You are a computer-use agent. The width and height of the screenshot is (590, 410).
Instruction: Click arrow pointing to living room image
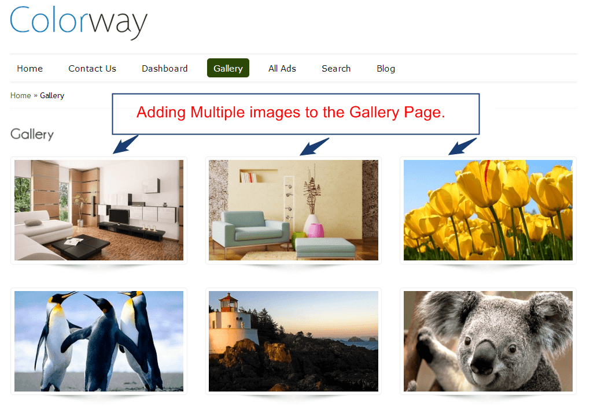126,144
